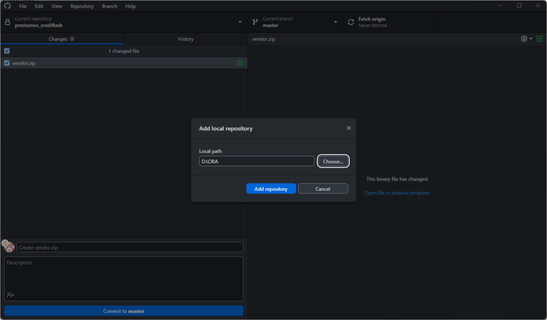
Task: Open the diff settings gear icon
Action: (x=524, y=39)
